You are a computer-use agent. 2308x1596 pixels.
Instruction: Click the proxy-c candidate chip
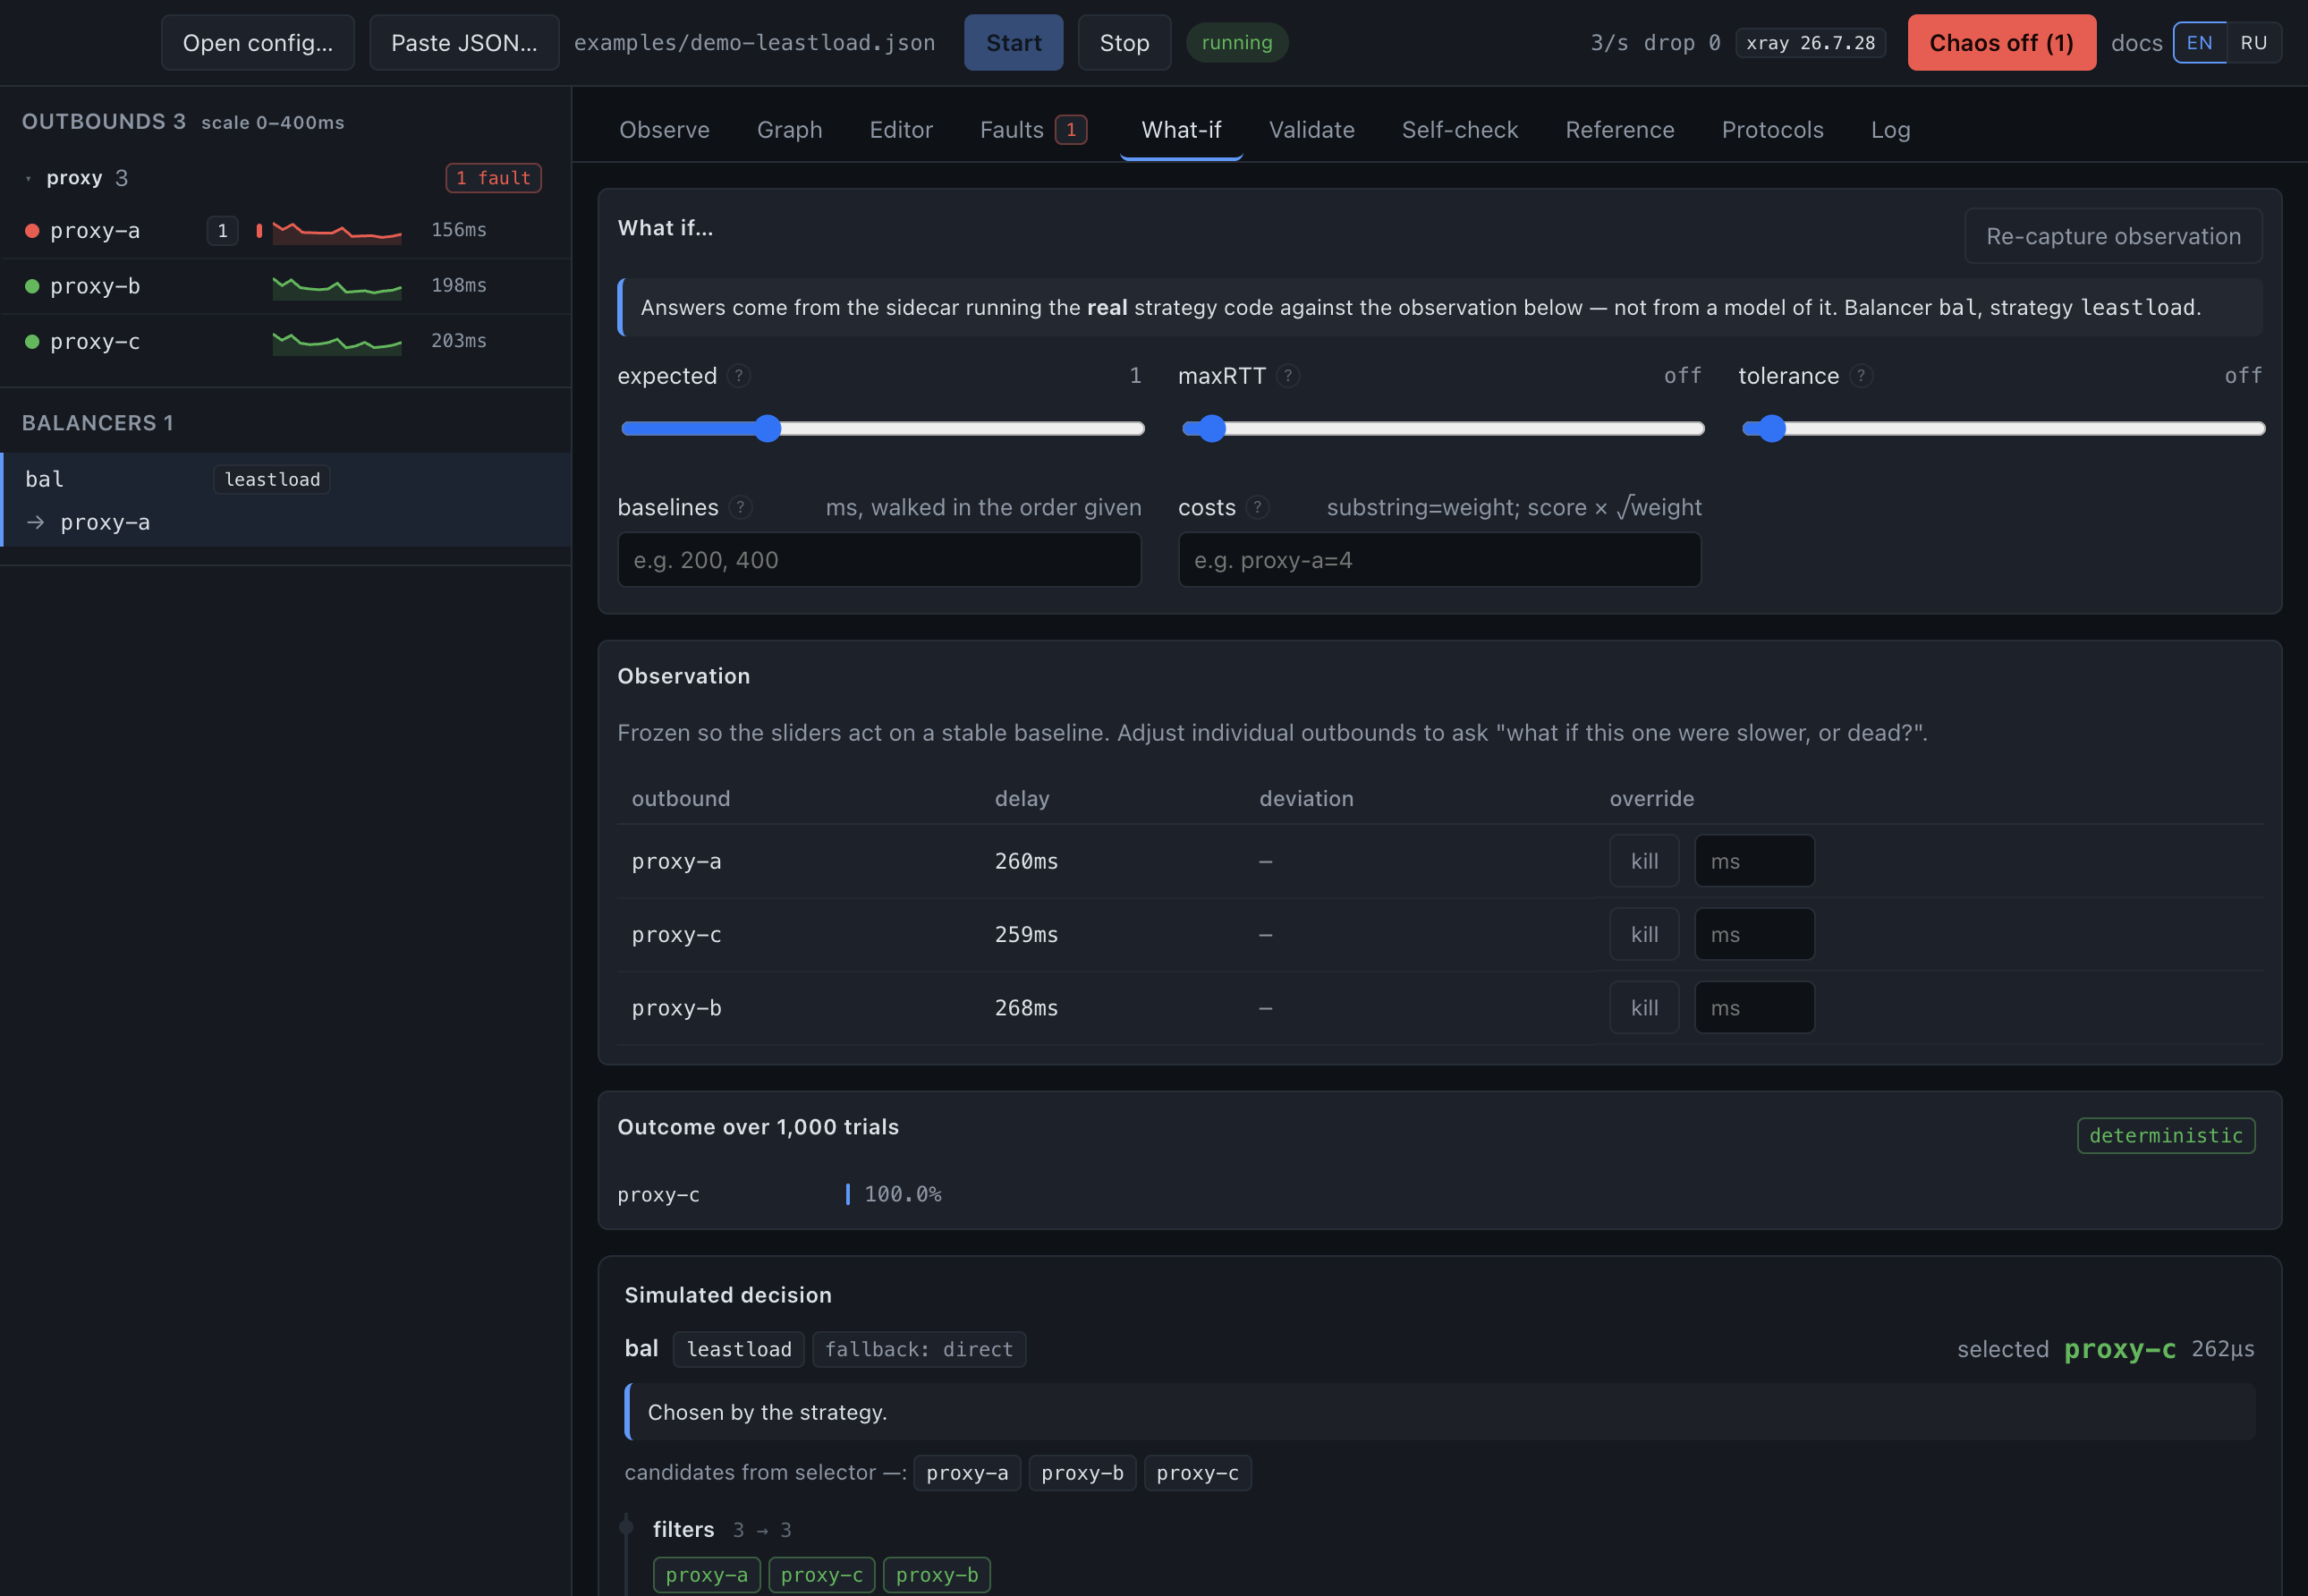[1197, 1473]
